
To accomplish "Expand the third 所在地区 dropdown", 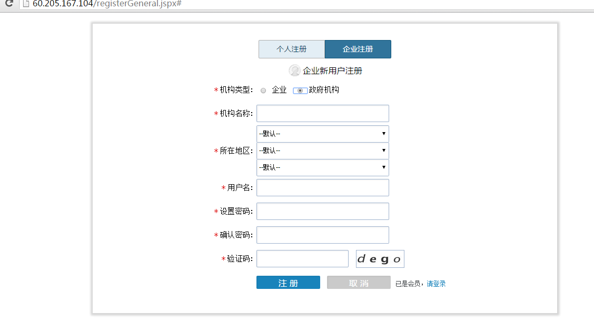I will (322, 168).
